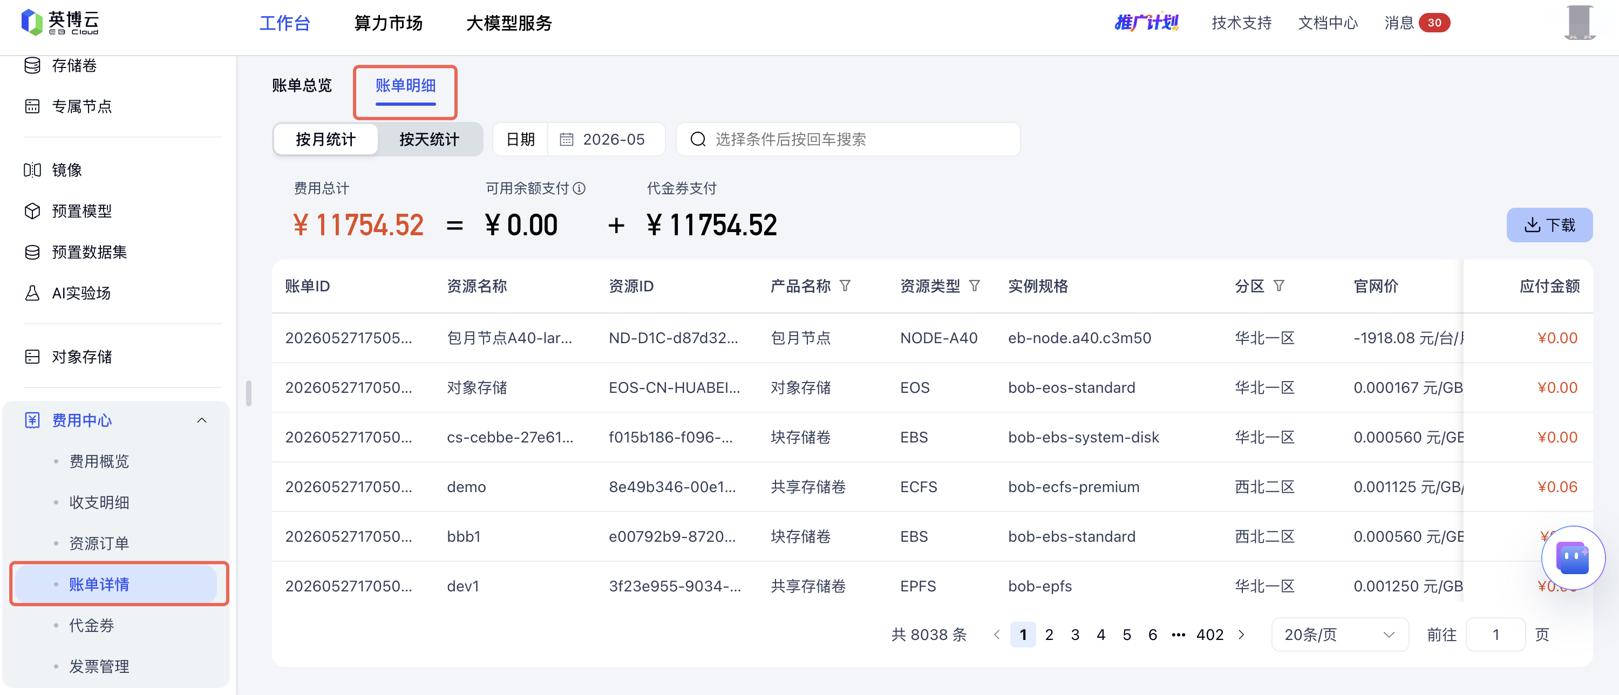This screenshot has height=695, width=1619.
Task: Click the dev1 resource name cell
Action: coord(462,587)
